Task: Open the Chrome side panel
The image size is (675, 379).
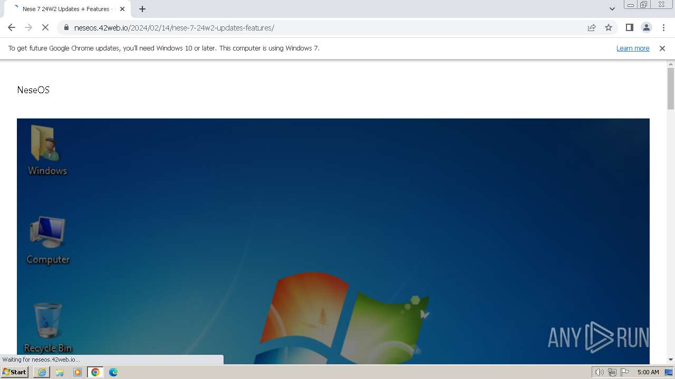Action: 629,27
